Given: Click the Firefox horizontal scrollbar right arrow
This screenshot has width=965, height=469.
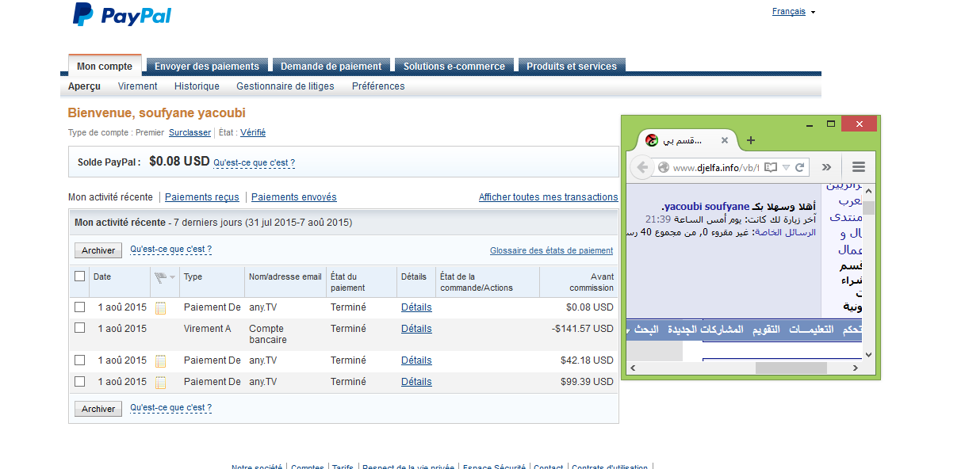Looking at the screenshot, I should pyautogui.click(x=856, y=368).
